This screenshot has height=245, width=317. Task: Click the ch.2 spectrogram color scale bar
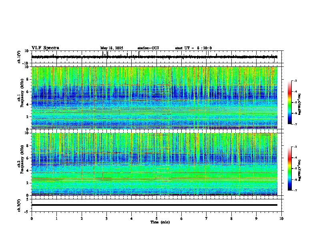click(x=289, y=169)
